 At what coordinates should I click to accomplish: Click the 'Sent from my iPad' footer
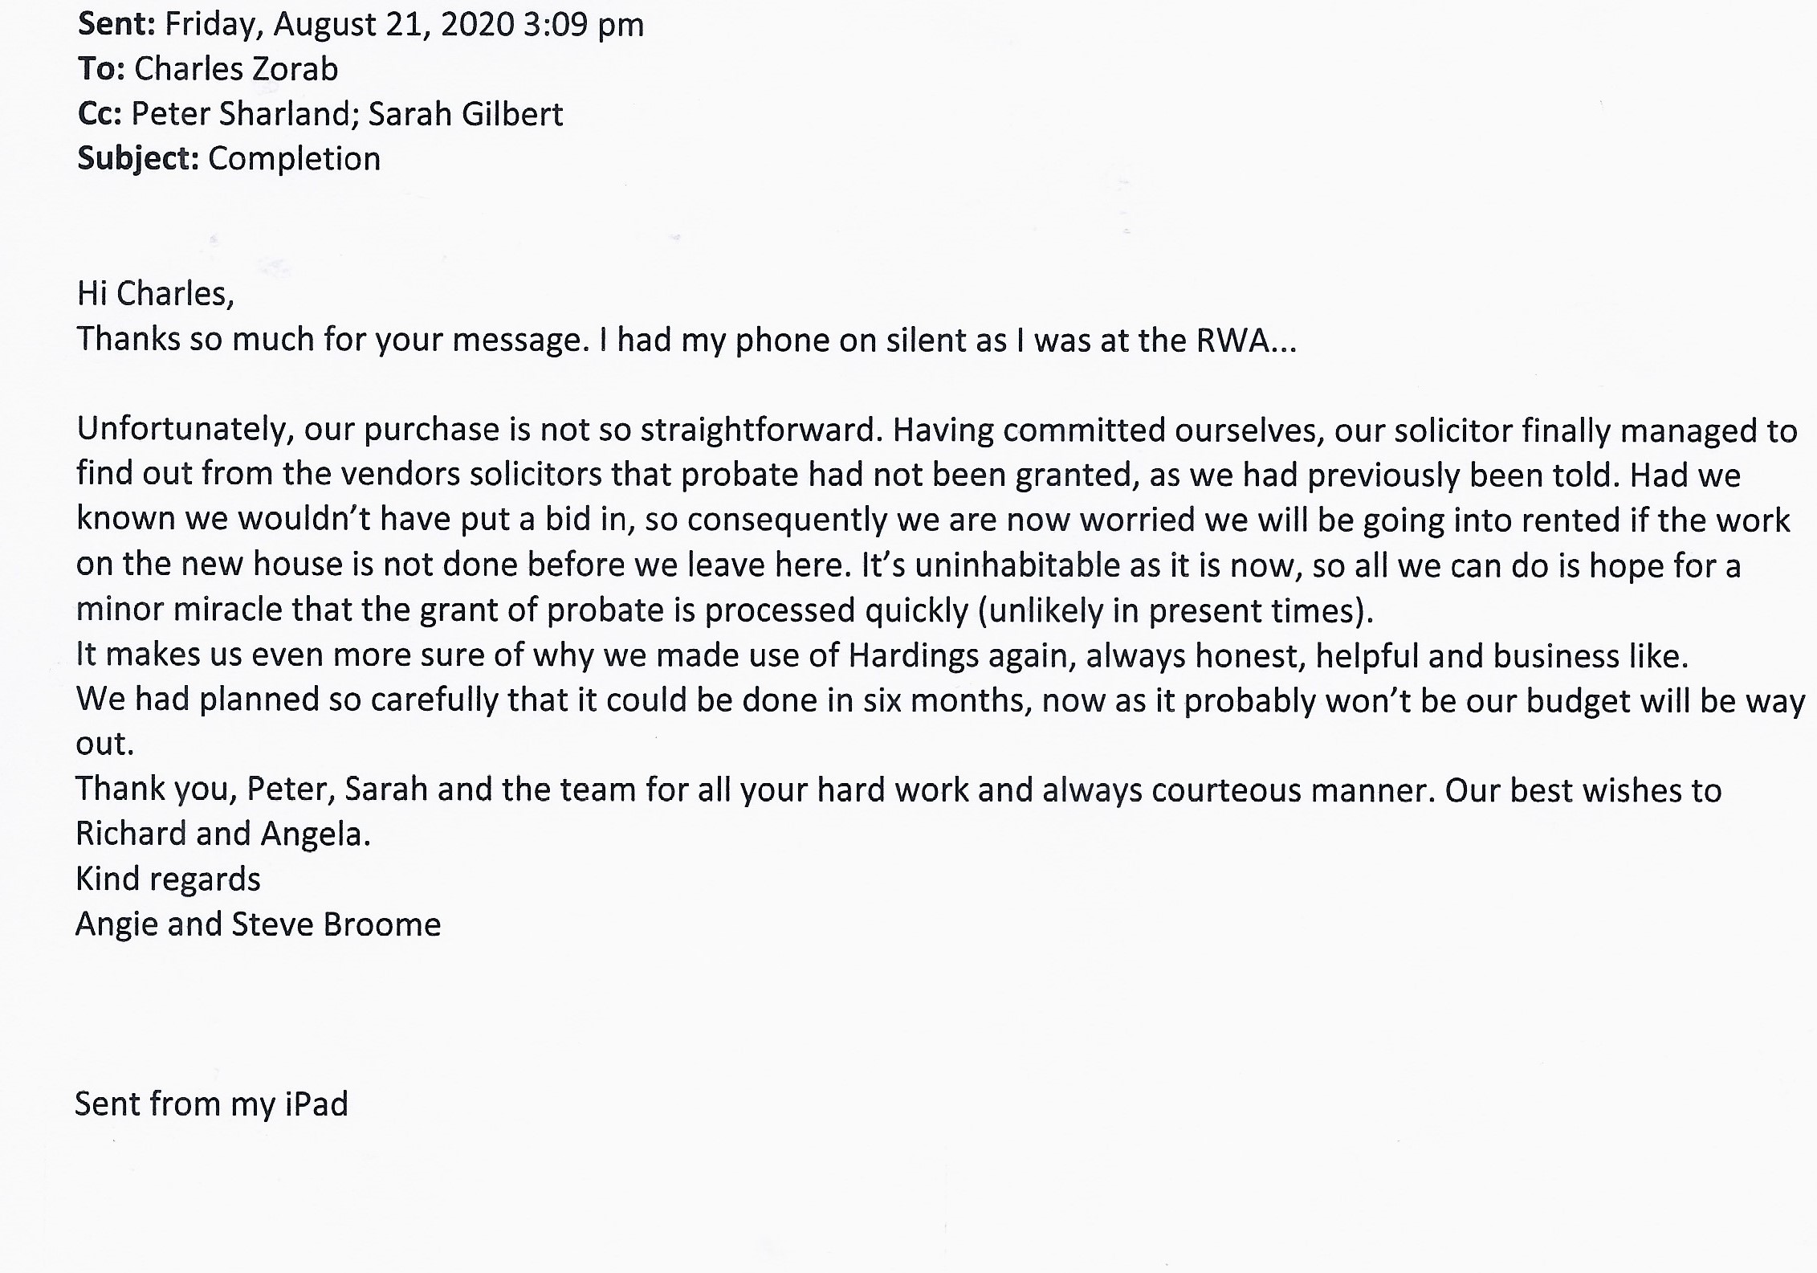[211, 1104]
